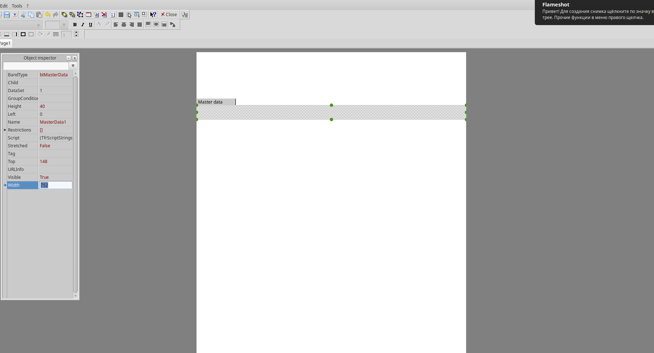654x353 pixels.
Task: Click the Save report icon
Action: point(7,15)
